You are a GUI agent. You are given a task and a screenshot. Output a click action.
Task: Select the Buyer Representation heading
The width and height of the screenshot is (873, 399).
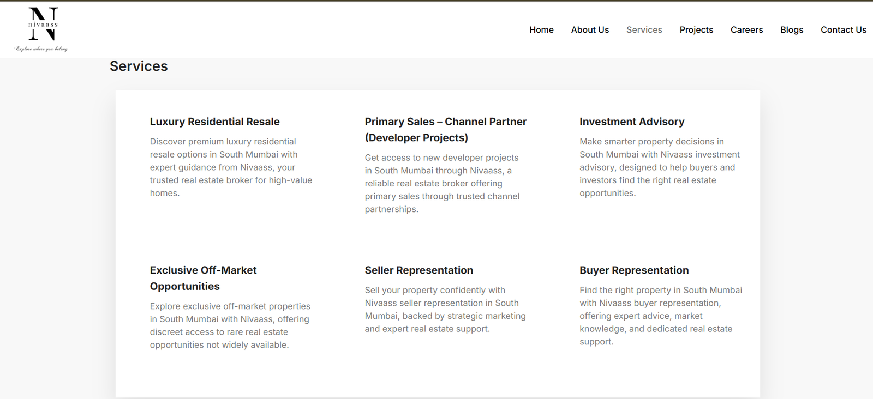click(634, 270)
